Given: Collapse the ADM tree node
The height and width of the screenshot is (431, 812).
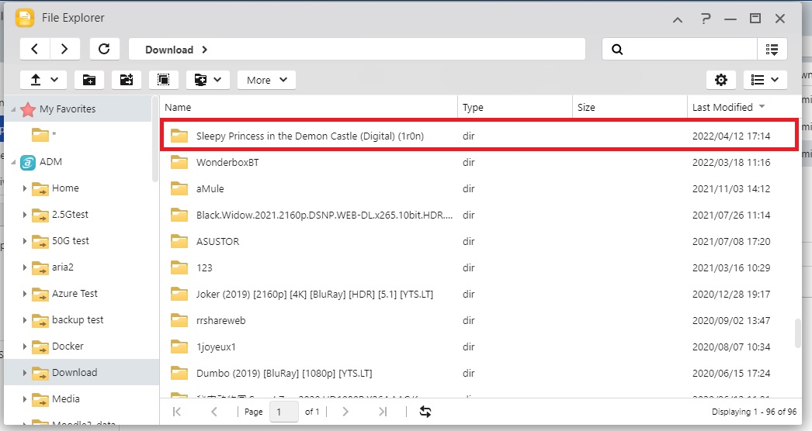Looking at the screenshot, I should pyautogui.click(x=13, y=162).
